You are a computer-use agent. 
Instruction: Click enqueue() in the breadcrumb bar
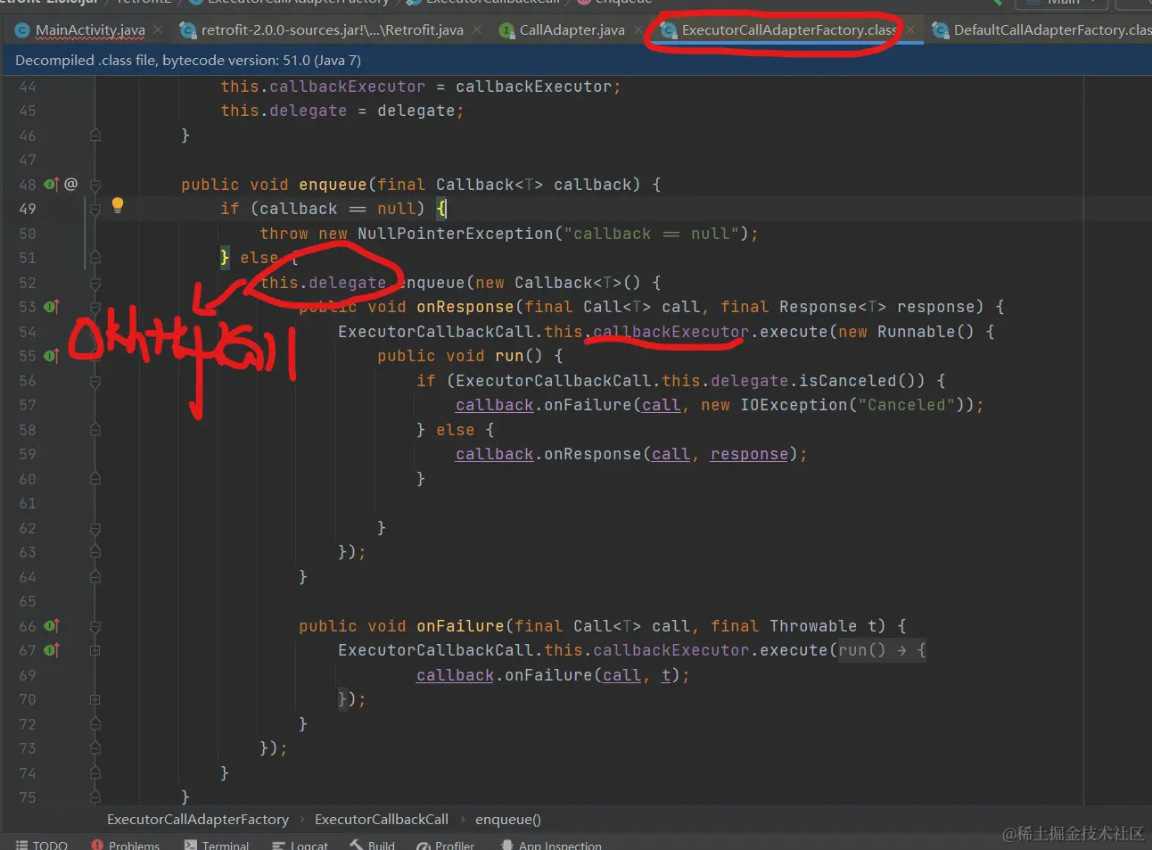coord(508,819)
